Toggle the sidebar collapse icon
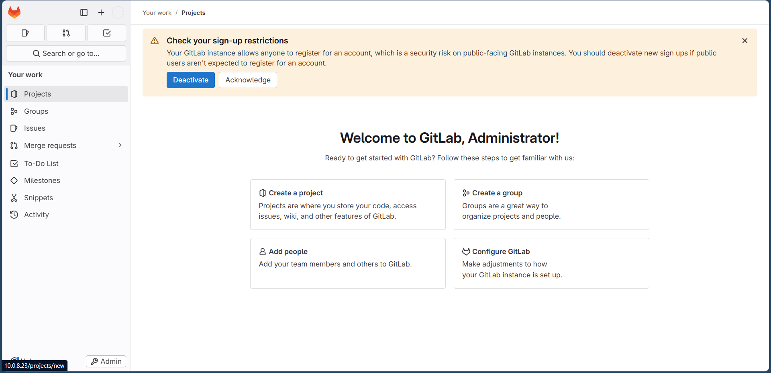This screenshot has width=771, height=373. [84, 12]
